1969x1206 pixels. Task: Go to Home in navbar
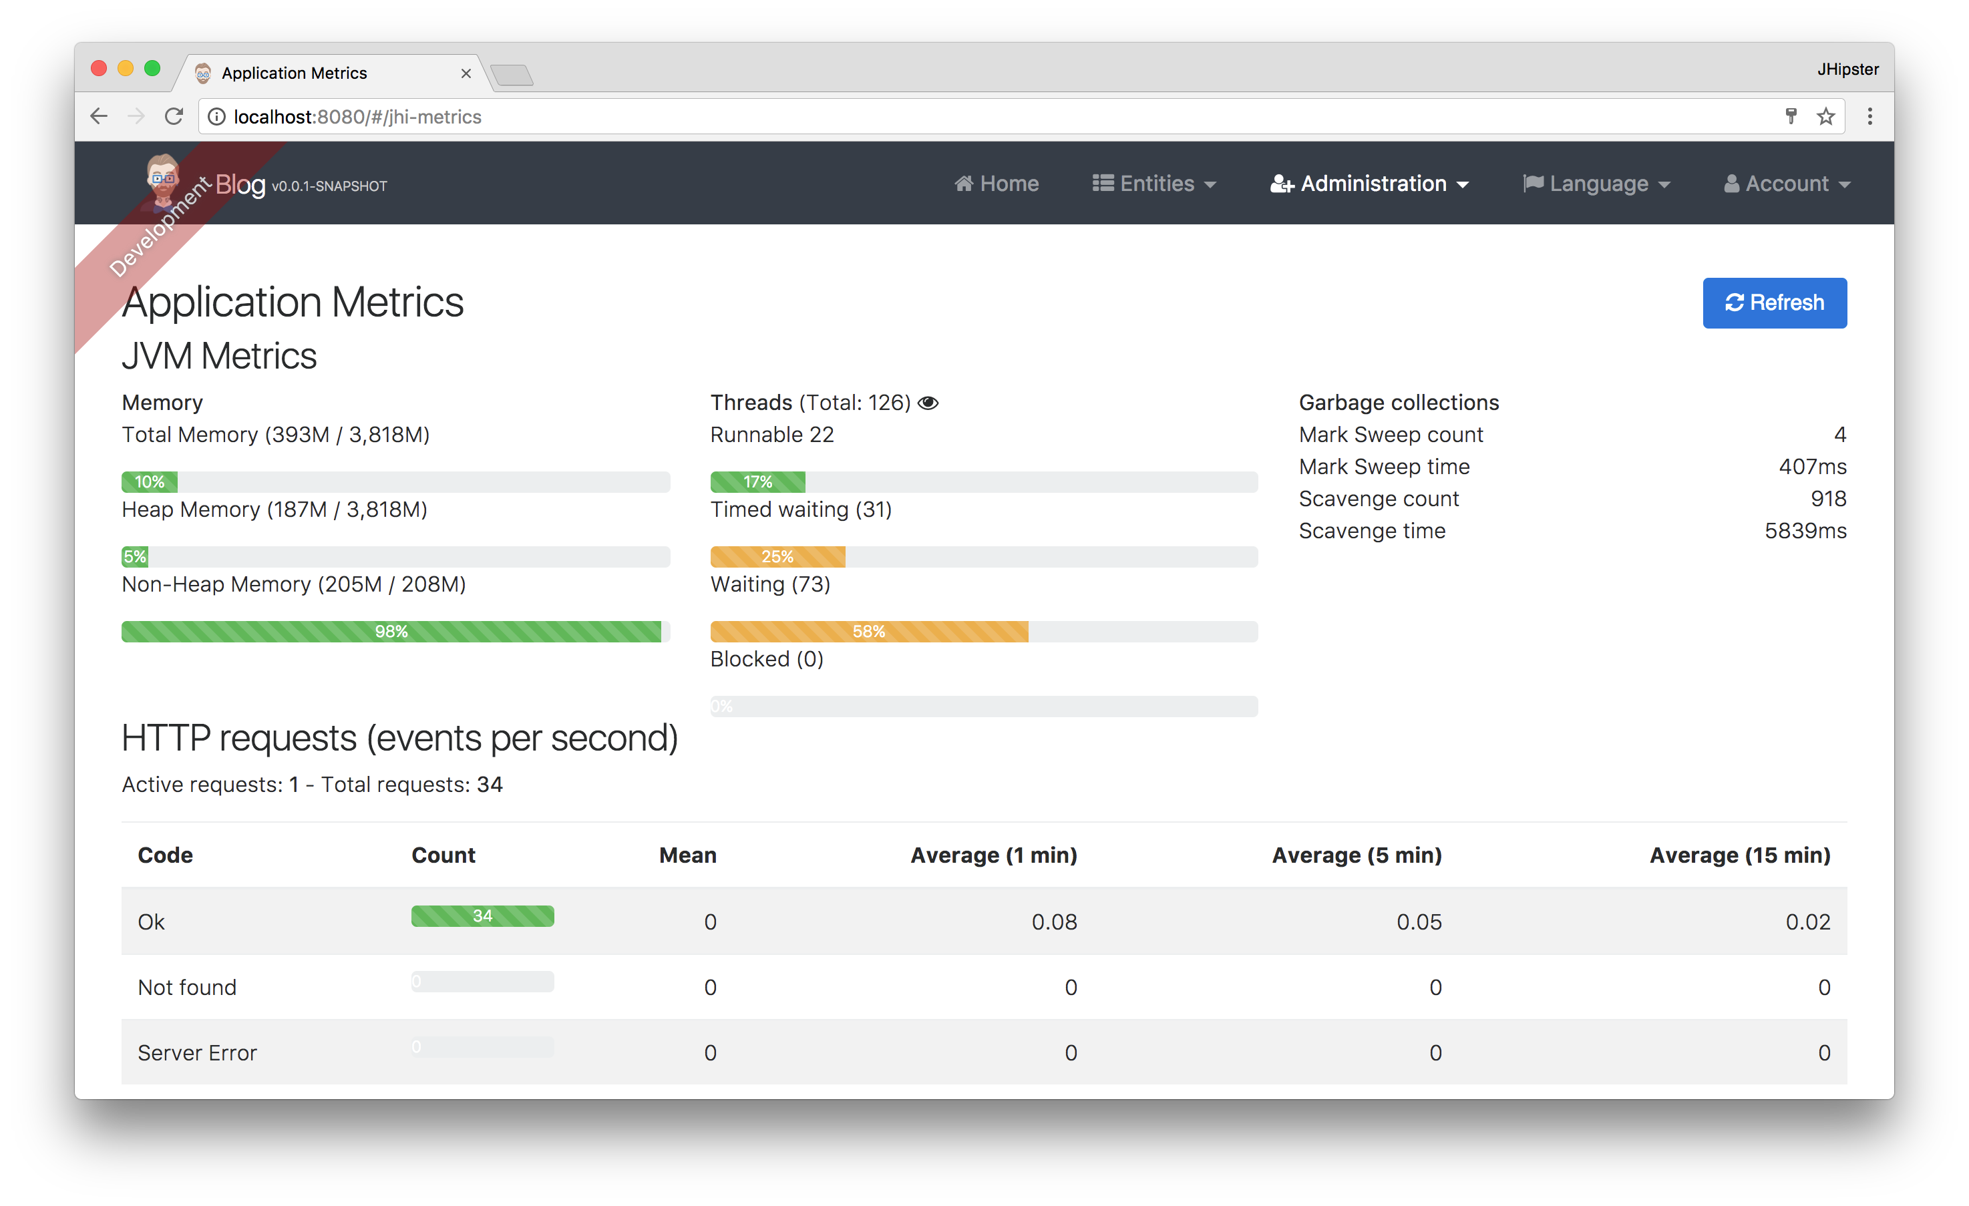[x=997, y=184]
